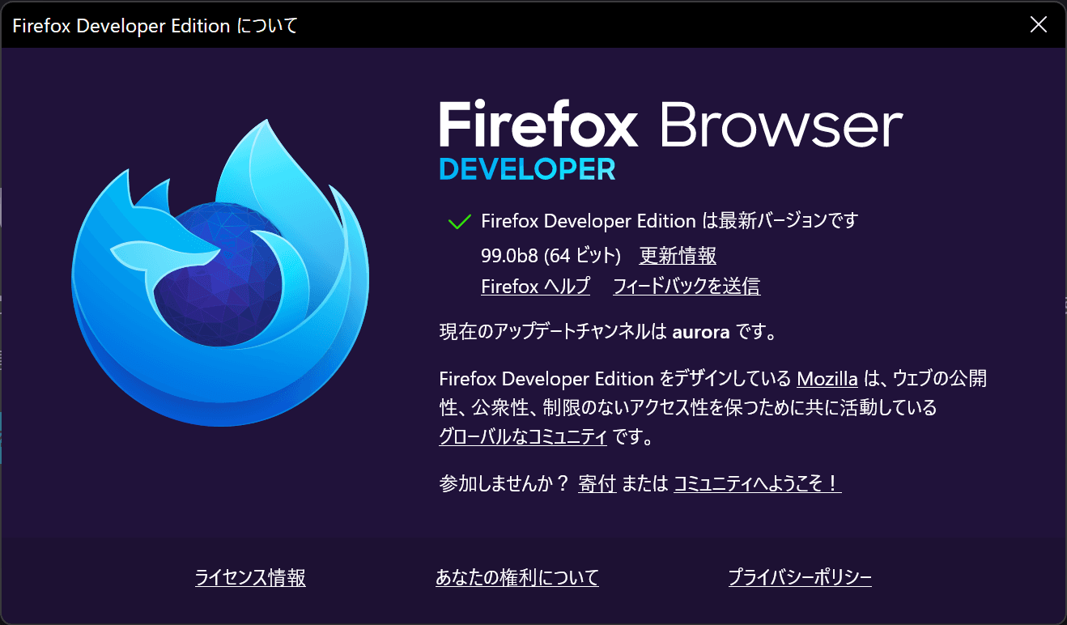This screenshot has width=1067, height=625.
Task: Open the Firefox ヘルプ link
Action: pos(535,286)
